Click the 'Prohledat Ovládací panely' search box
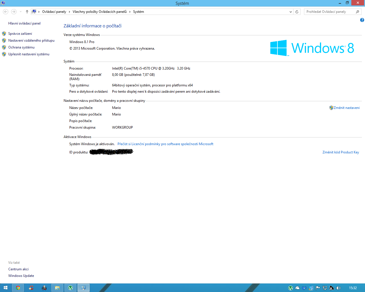The height and width of the screenshot is (292, 365). [x=329, y=12]
